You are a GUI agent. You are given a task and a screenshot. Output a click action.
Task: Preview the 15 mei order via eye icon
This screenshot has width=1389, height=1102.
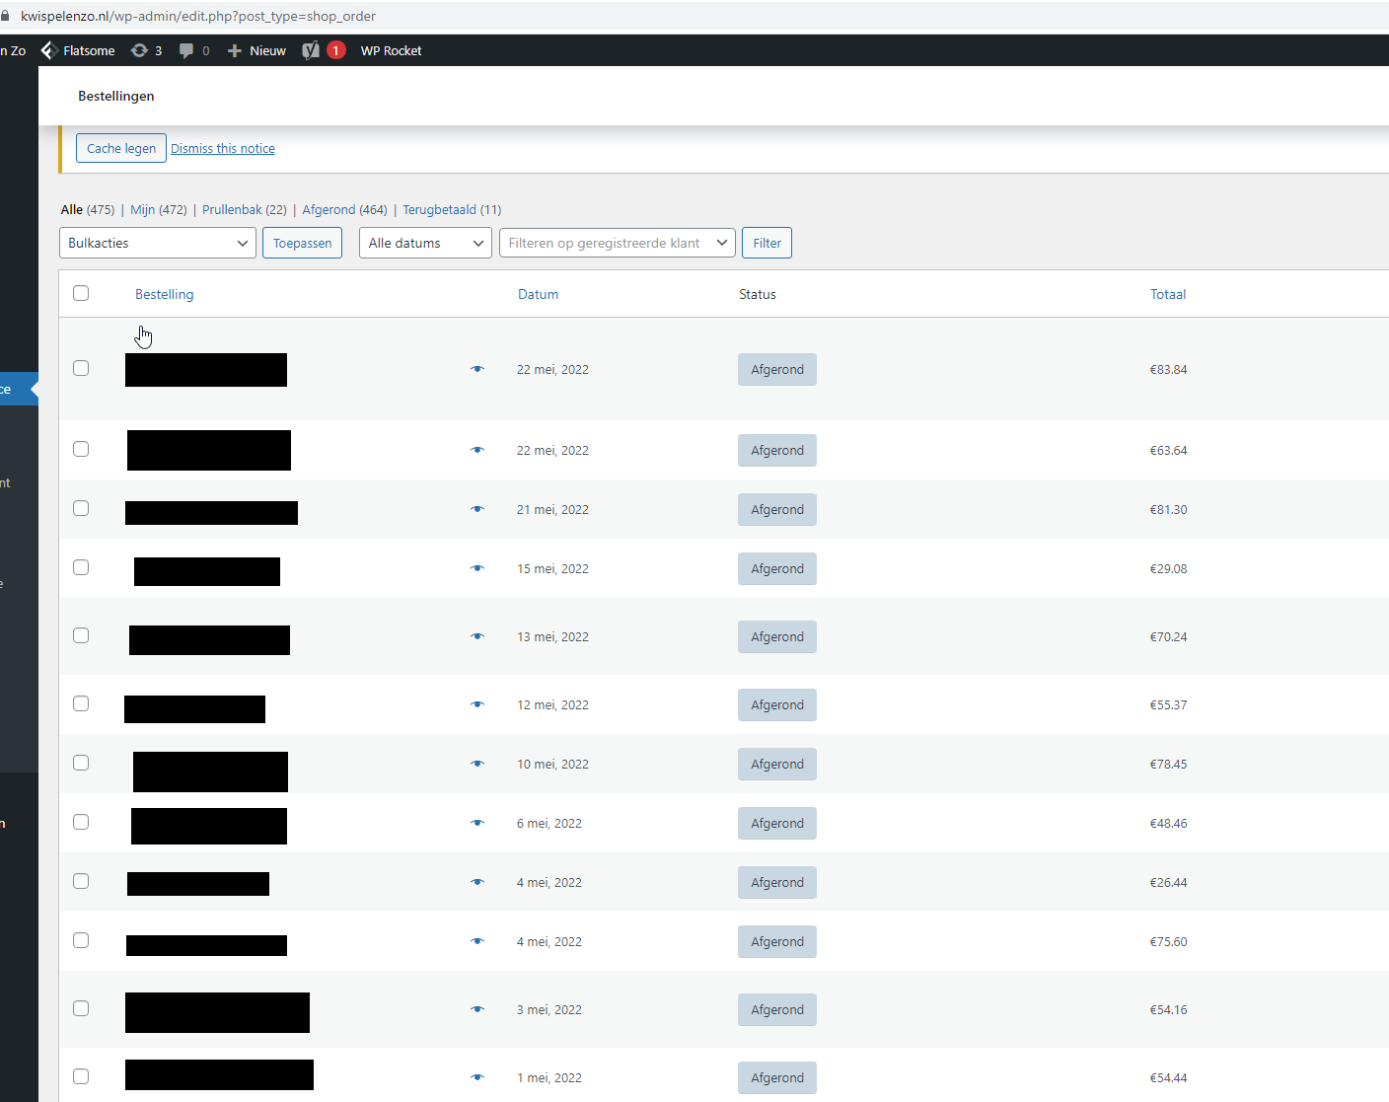477,568
